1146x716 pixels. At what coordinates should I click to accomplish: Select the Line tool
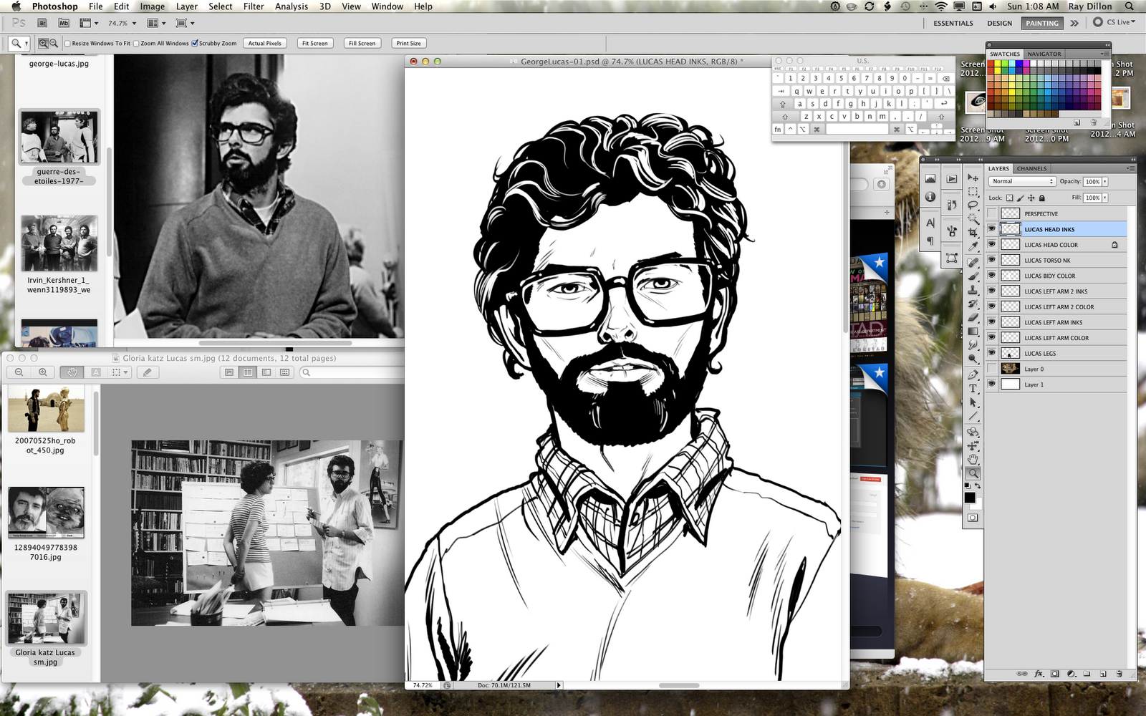(x=973, y=417)
